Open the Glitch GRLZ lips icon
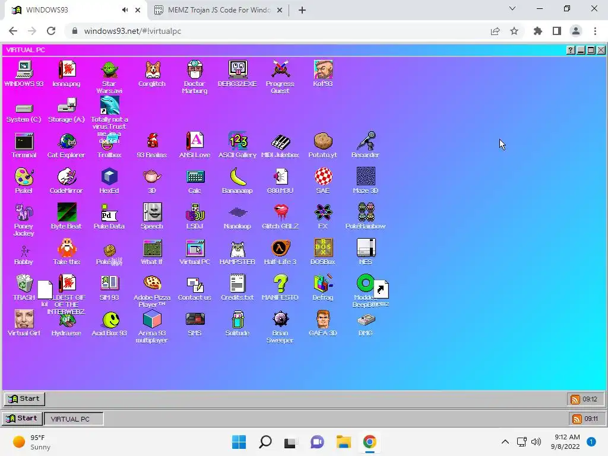Screen dimensions: 608x456 [x=280, y=212]
